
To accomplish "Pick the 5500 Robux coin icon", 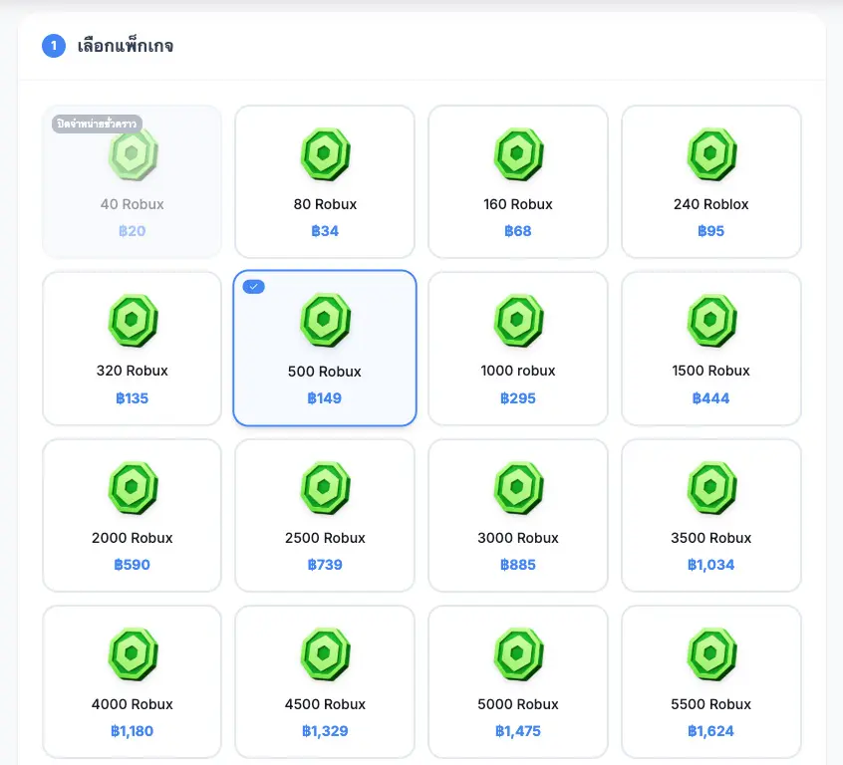I will [x=711, y=654].
